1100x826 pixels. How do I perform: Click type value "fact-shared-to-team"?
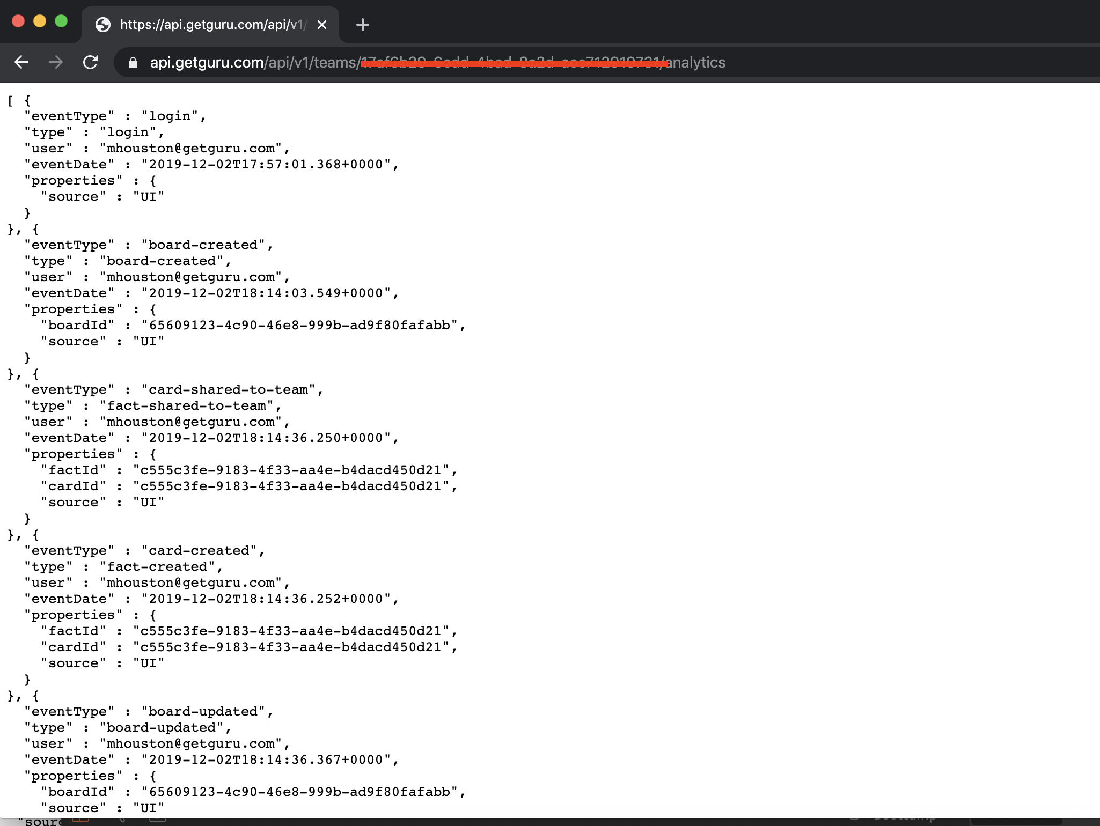(x=187, y=406)
